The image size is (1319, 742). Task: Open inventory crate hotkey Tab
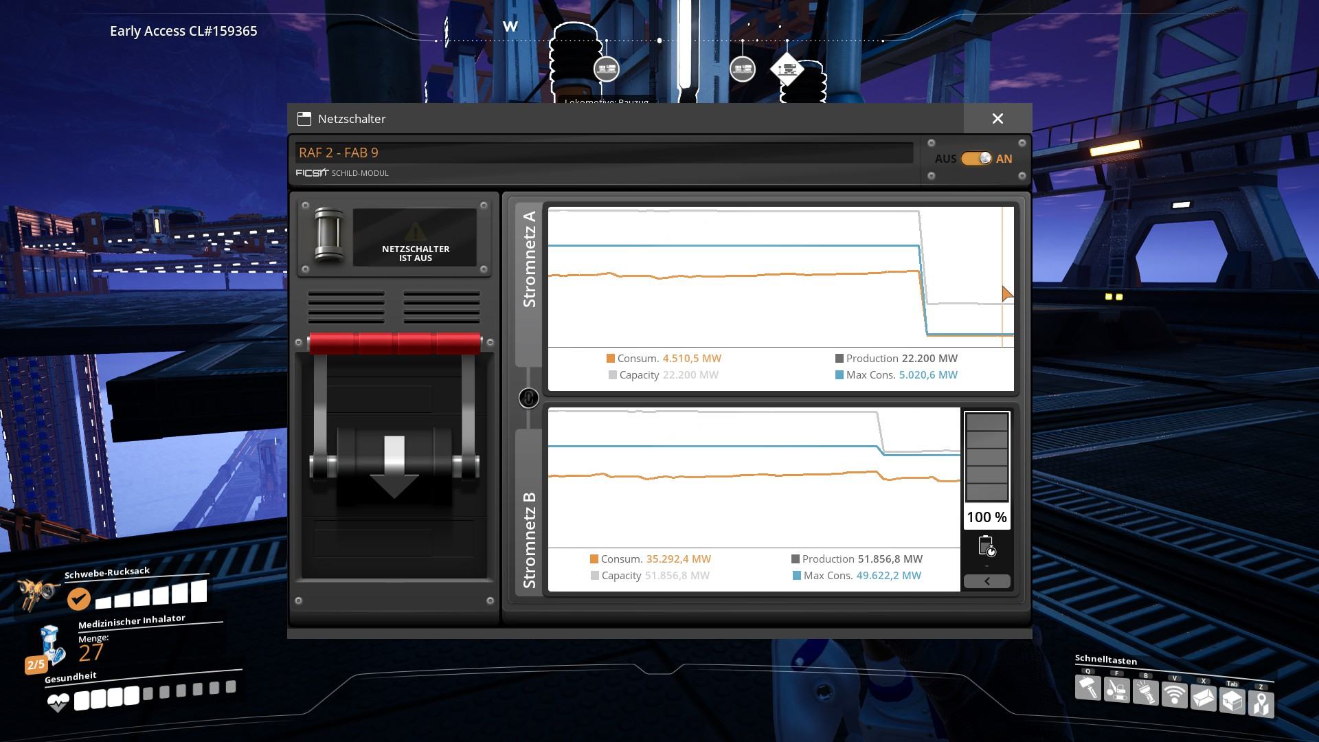[1232, 701]
